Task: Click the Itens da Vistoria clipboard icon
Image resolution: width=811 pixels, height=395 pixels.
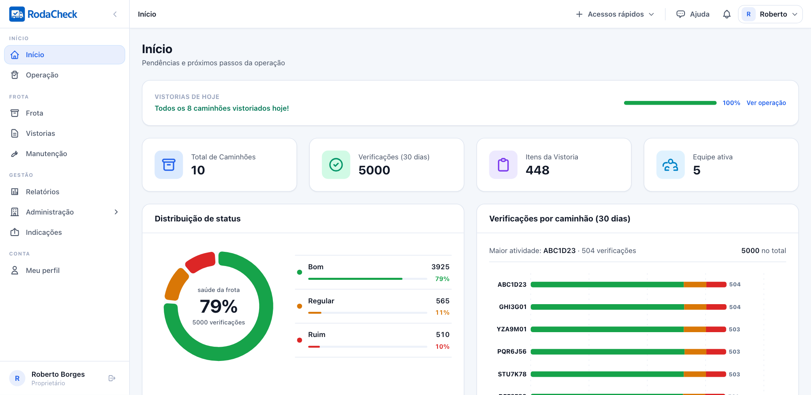Action: click(503, 165)
